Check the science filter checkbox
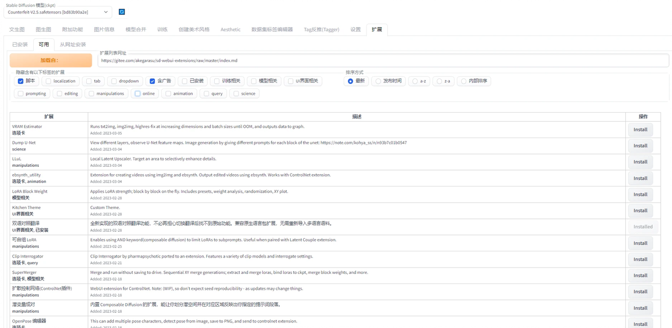 click(236, 94)
